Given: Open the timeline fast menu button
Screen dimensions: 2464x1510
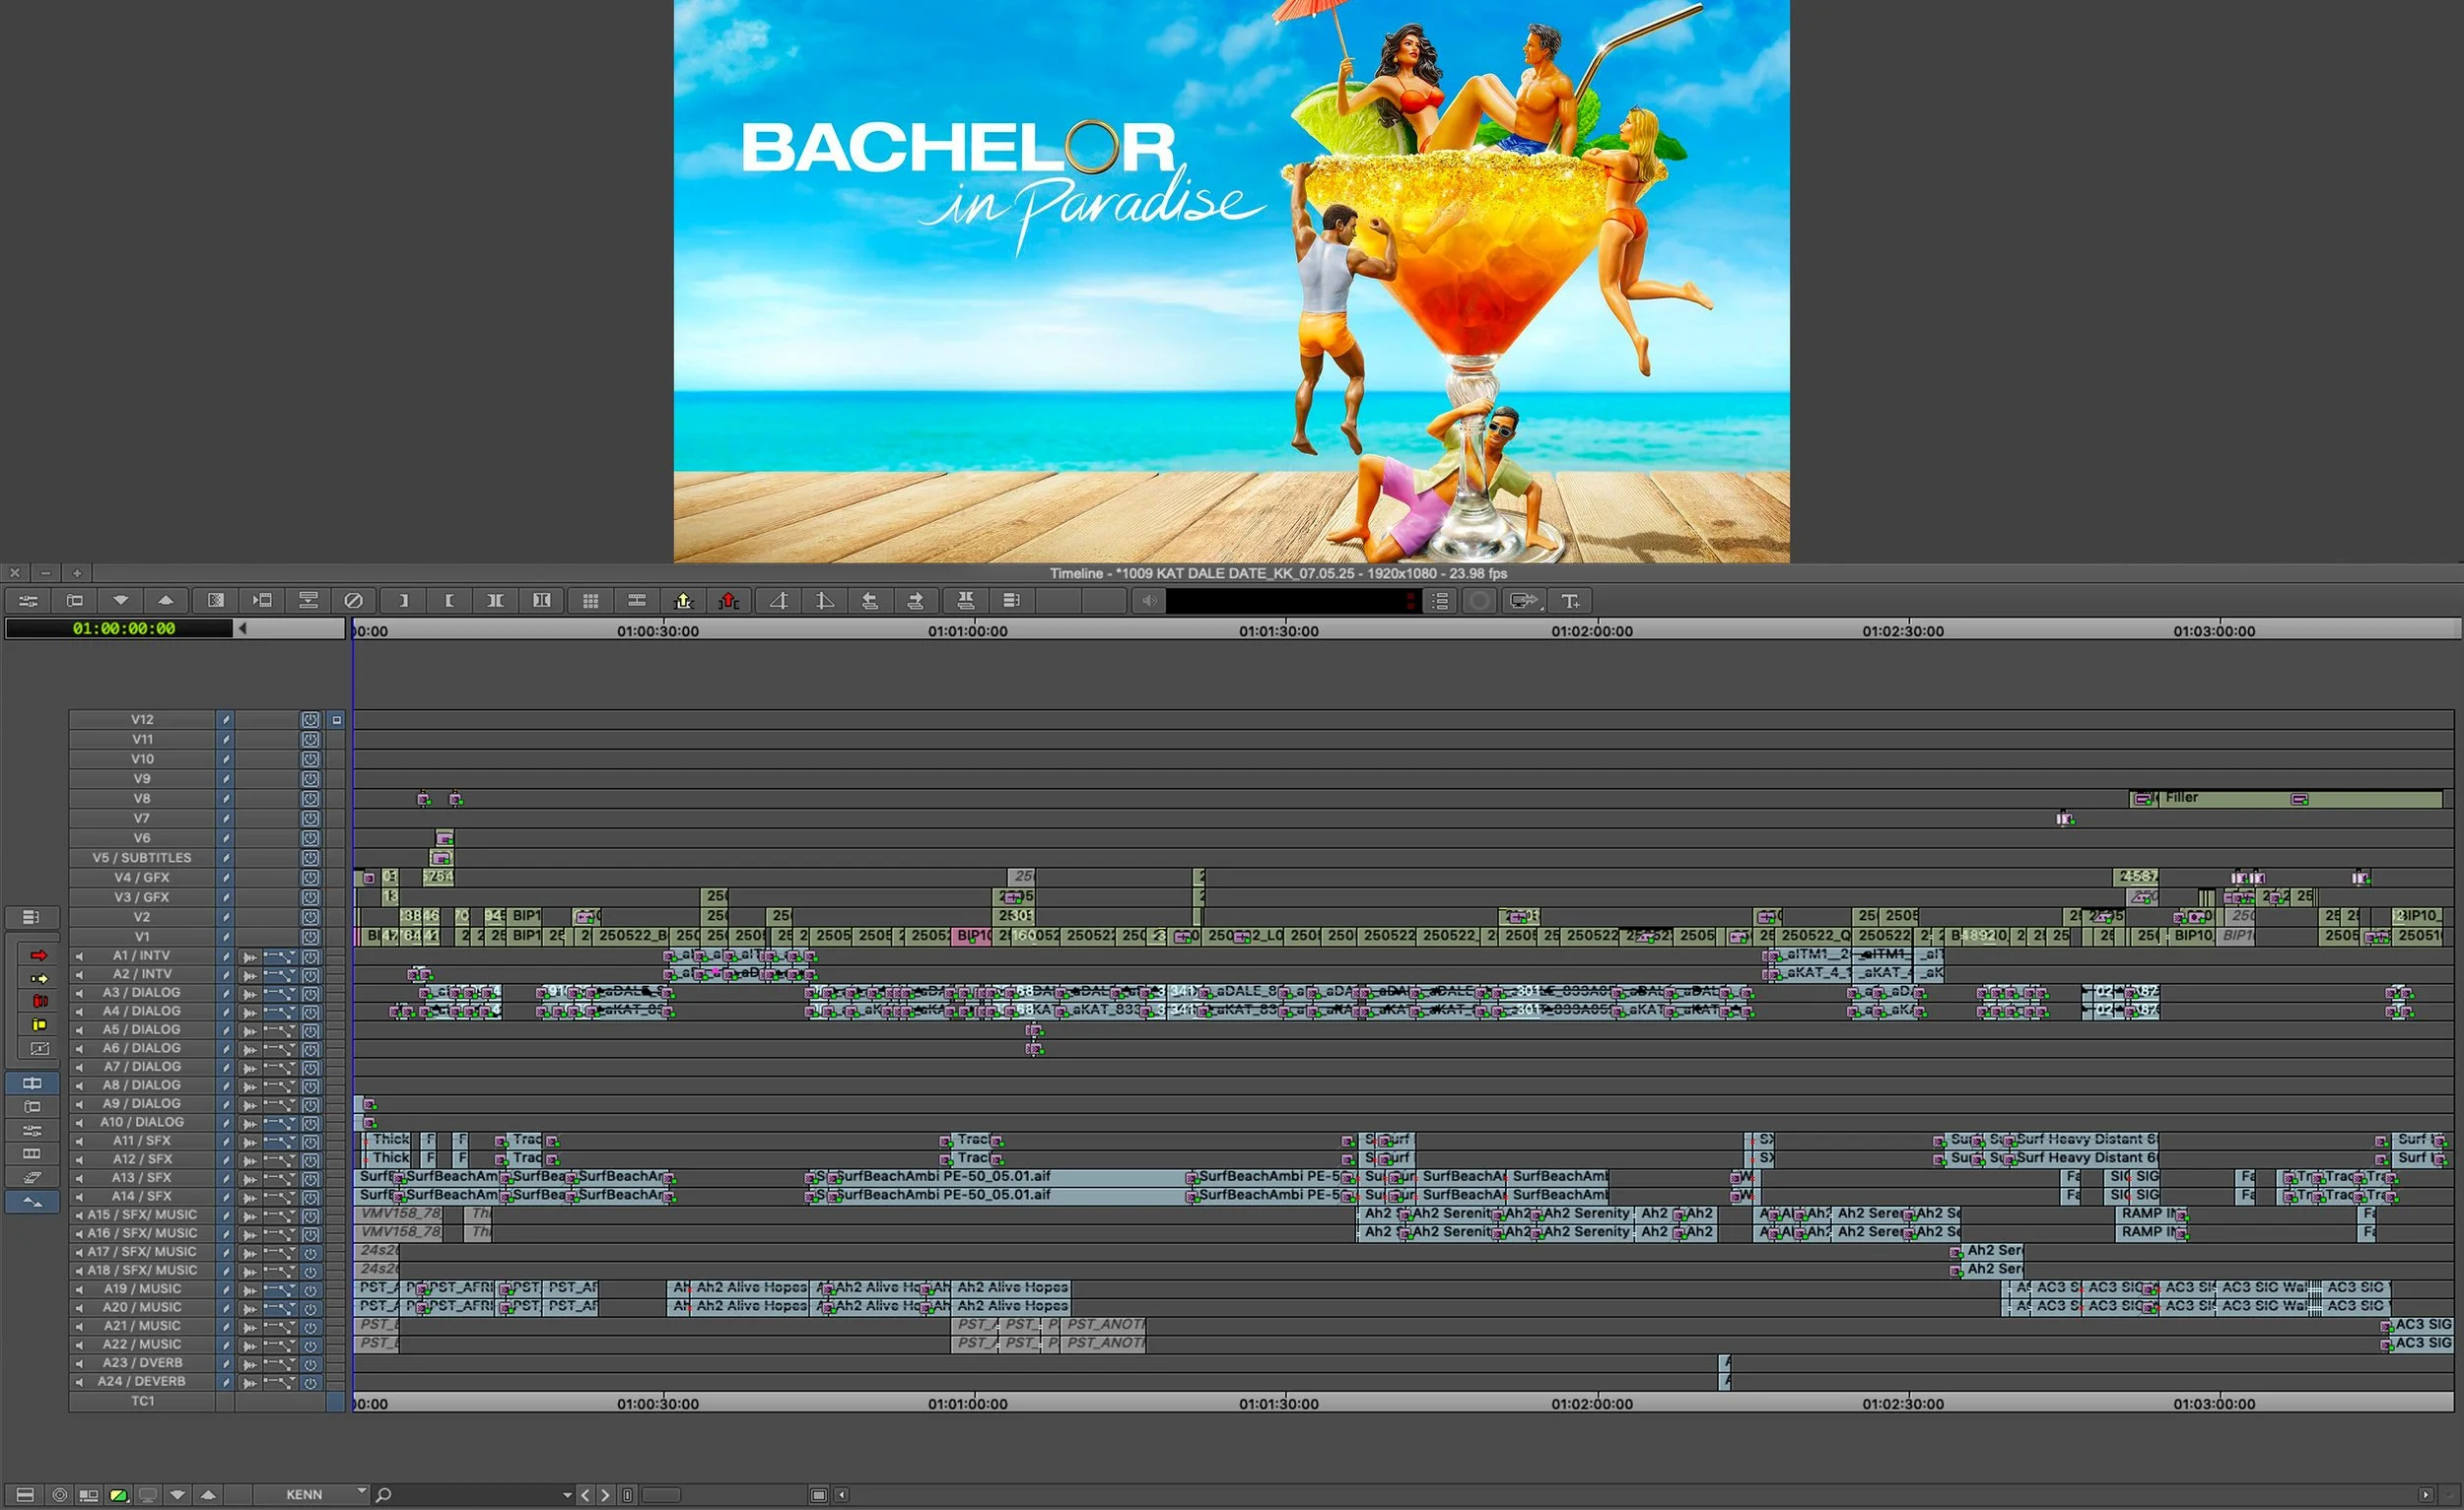Looking at the screenshot, I should click(26, 1495).
